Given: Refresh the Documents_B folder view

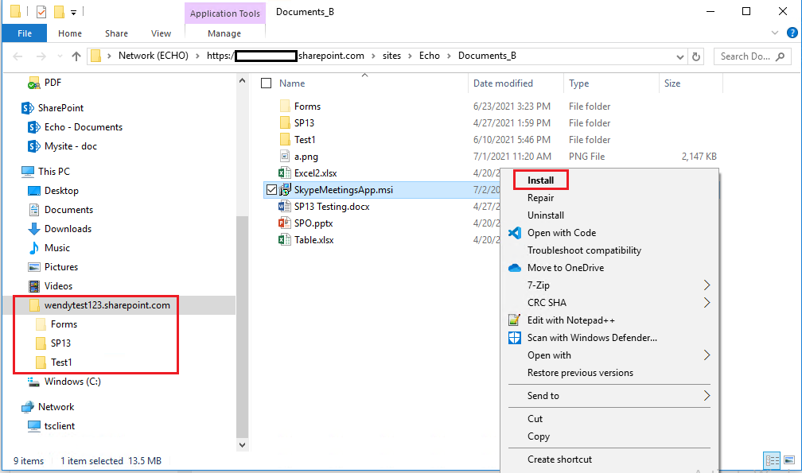Looking at the screenshot, I should (x=694, y=56).
